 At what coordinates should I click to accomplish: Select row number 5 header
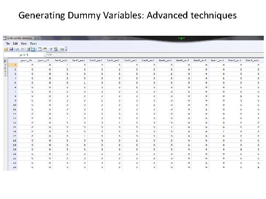coord(13,83)
